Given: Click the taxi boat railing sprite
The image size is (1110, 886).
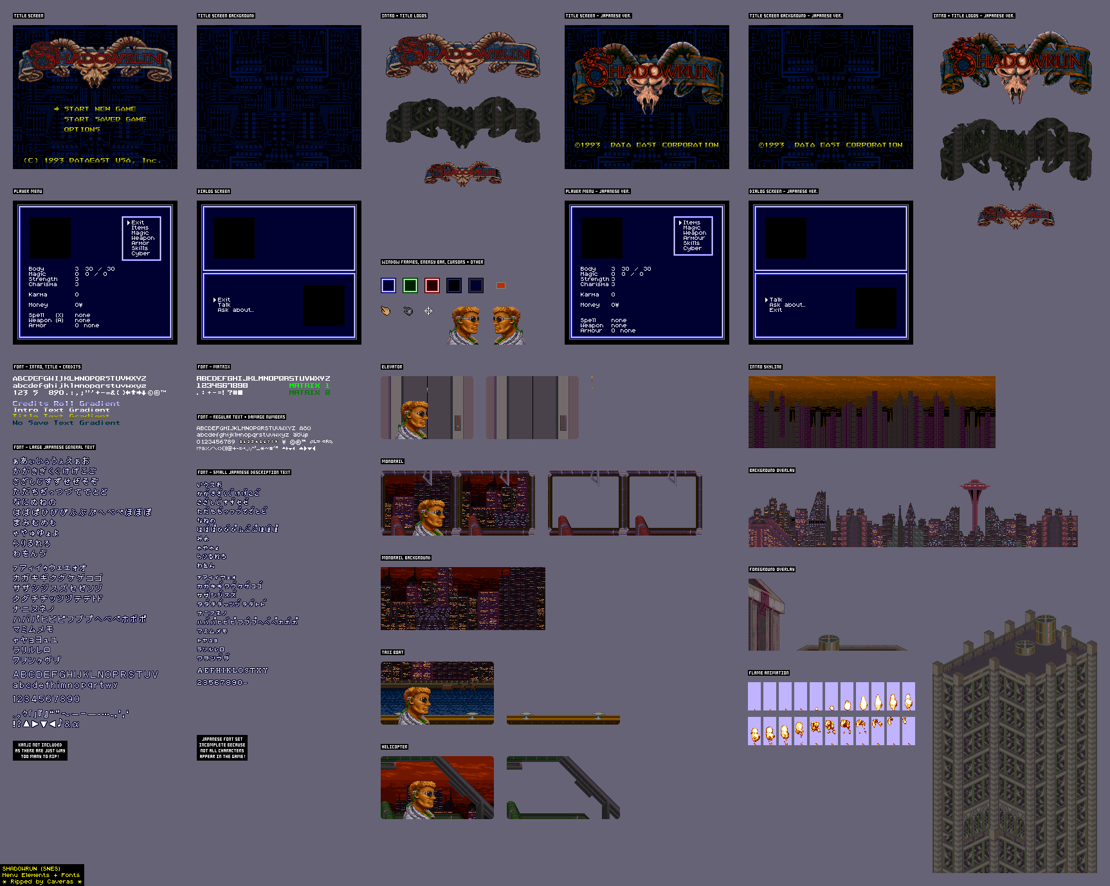Looking at the screenshot, I should pyautogui.click(x=563, y=718).
